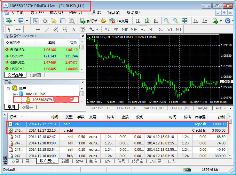Open the 工具 (Tools) menu
This screenshot has height=175, width=236.
pyautogui.click(x=94, y=13)
